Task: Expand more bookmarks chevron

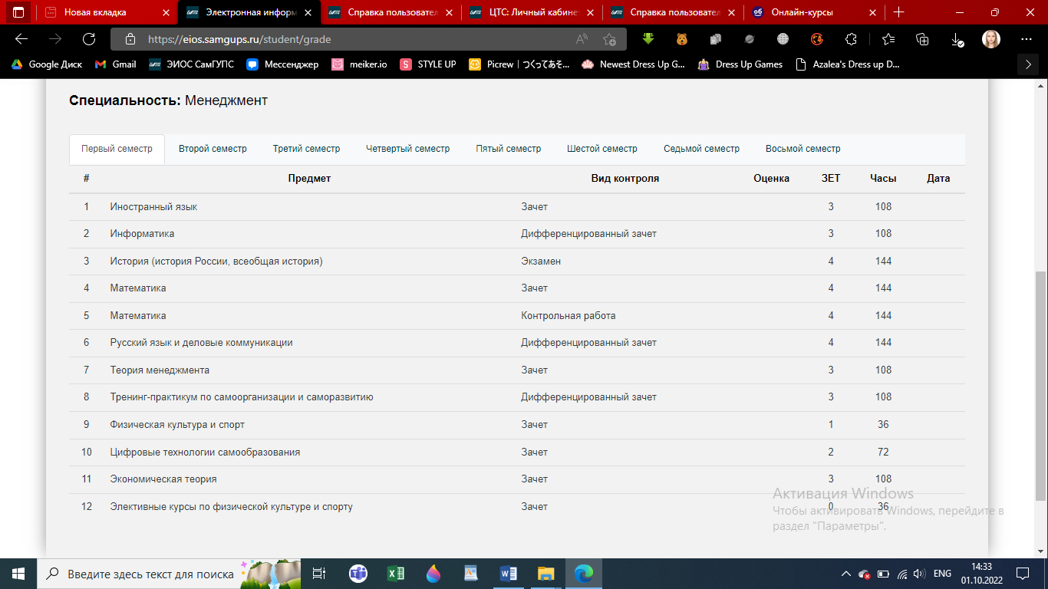Action: 1028,64
